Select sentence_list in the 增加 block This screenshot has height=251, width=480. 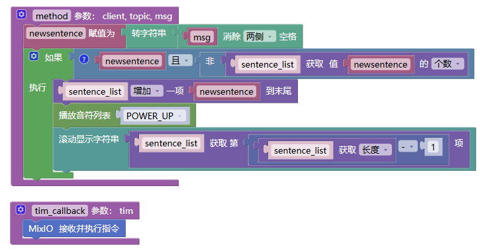(95, 91)
